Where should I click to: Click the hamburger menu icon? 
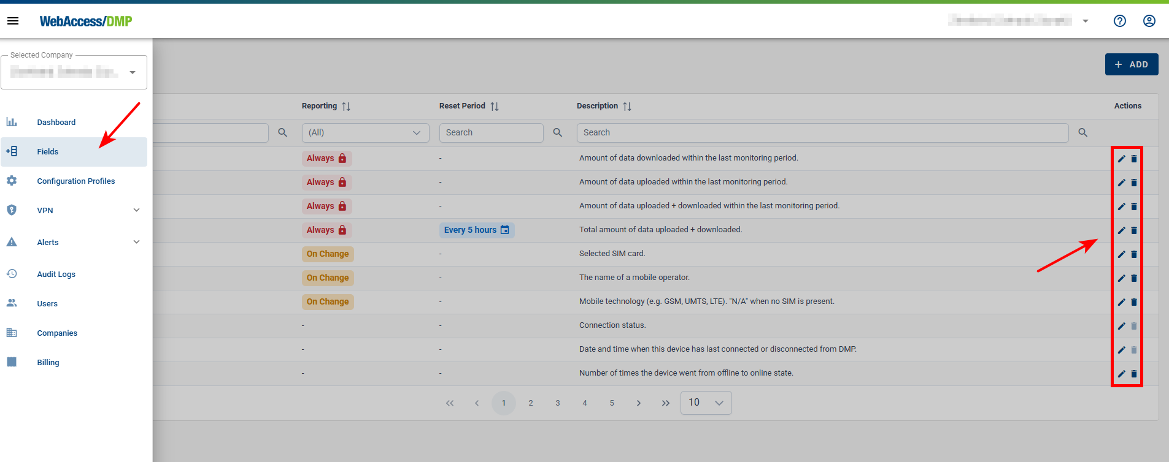pyautogui.click(x=13, y=21)
